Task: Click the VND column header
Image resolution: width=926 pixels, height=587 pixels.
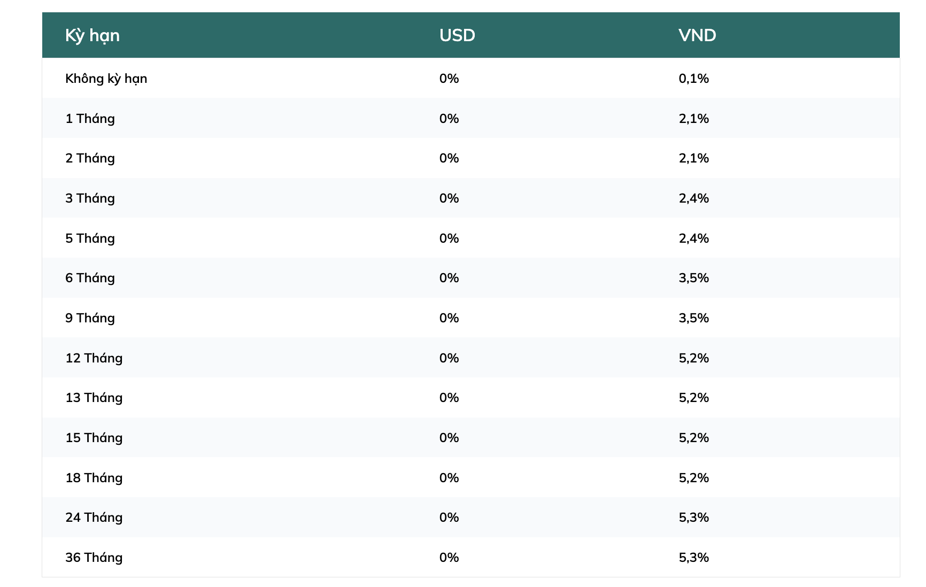Action: point(697,35)
